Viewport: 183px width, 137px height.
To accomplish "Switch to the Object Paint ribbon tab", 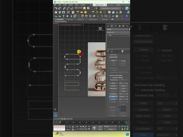I will (x=93, y=19).
